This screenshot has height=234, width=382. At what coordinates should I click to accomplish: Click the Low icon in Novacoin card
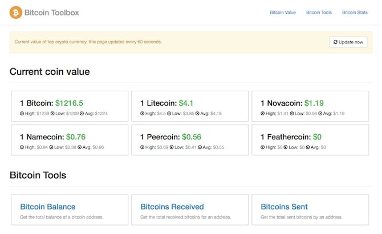pos(292,114)
